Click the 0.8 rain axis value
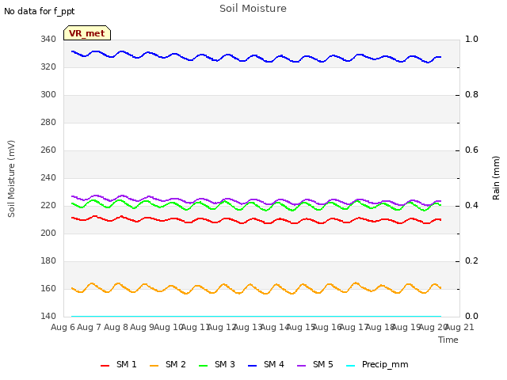Screen dimensions: 507x380 [x=471, y=95]
